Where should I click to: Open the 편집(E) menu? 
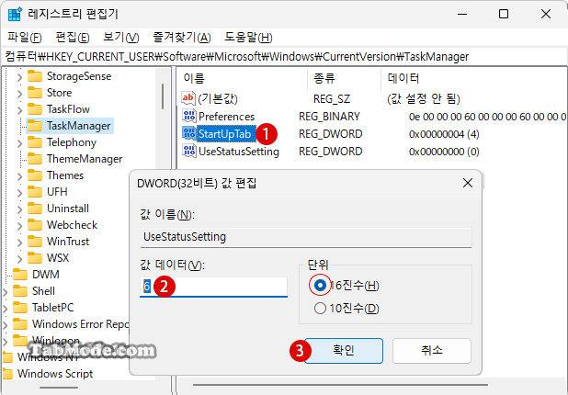(73, 37)
